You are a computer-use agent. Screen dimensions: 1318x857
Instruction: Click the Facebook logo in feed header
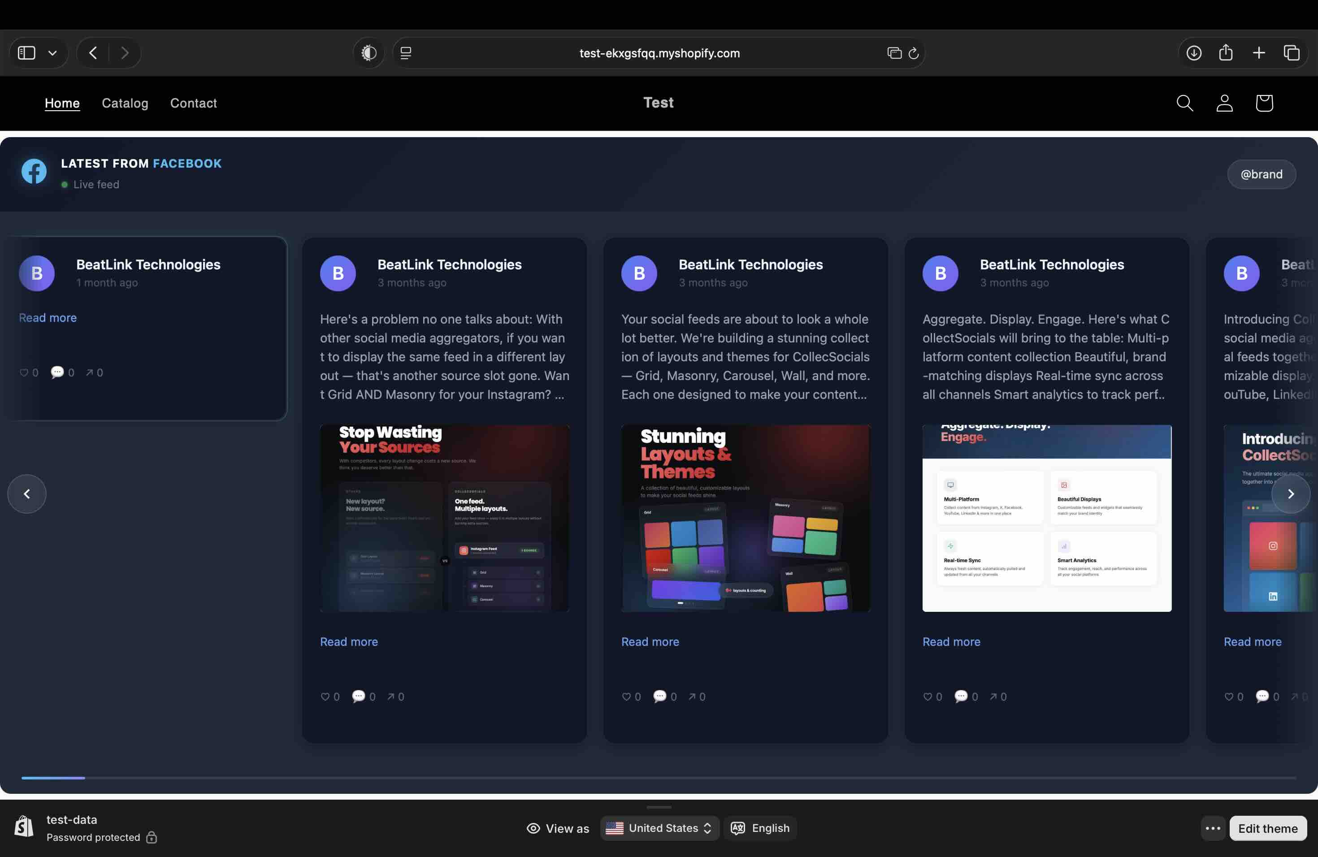[x=34, y=172]
